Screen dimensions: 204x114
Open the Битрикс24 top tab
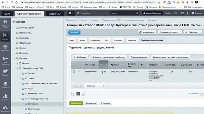tap(55, 14)
